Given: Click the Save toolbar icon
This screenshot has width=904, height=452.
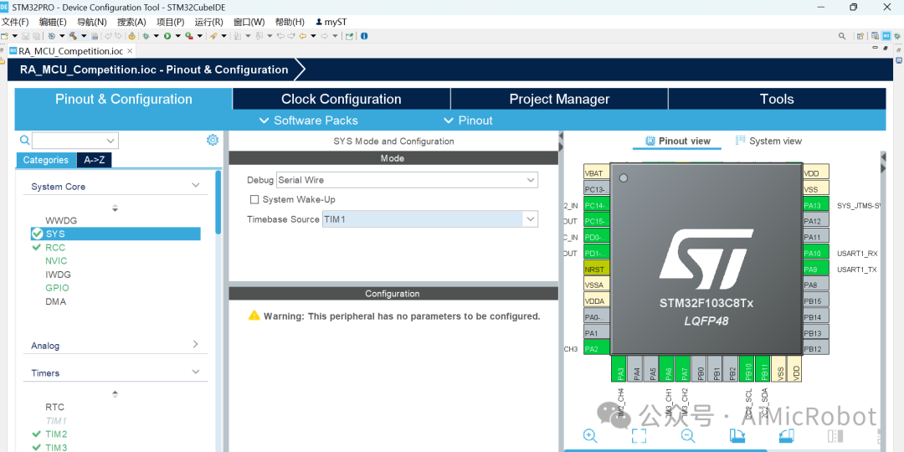Looking at the screenshot, I should pyautogui.click(x=25, y=36).
